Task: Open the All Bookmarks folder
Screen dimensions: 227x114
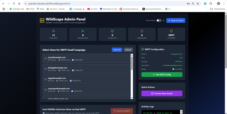Action: tap(218, 9)
